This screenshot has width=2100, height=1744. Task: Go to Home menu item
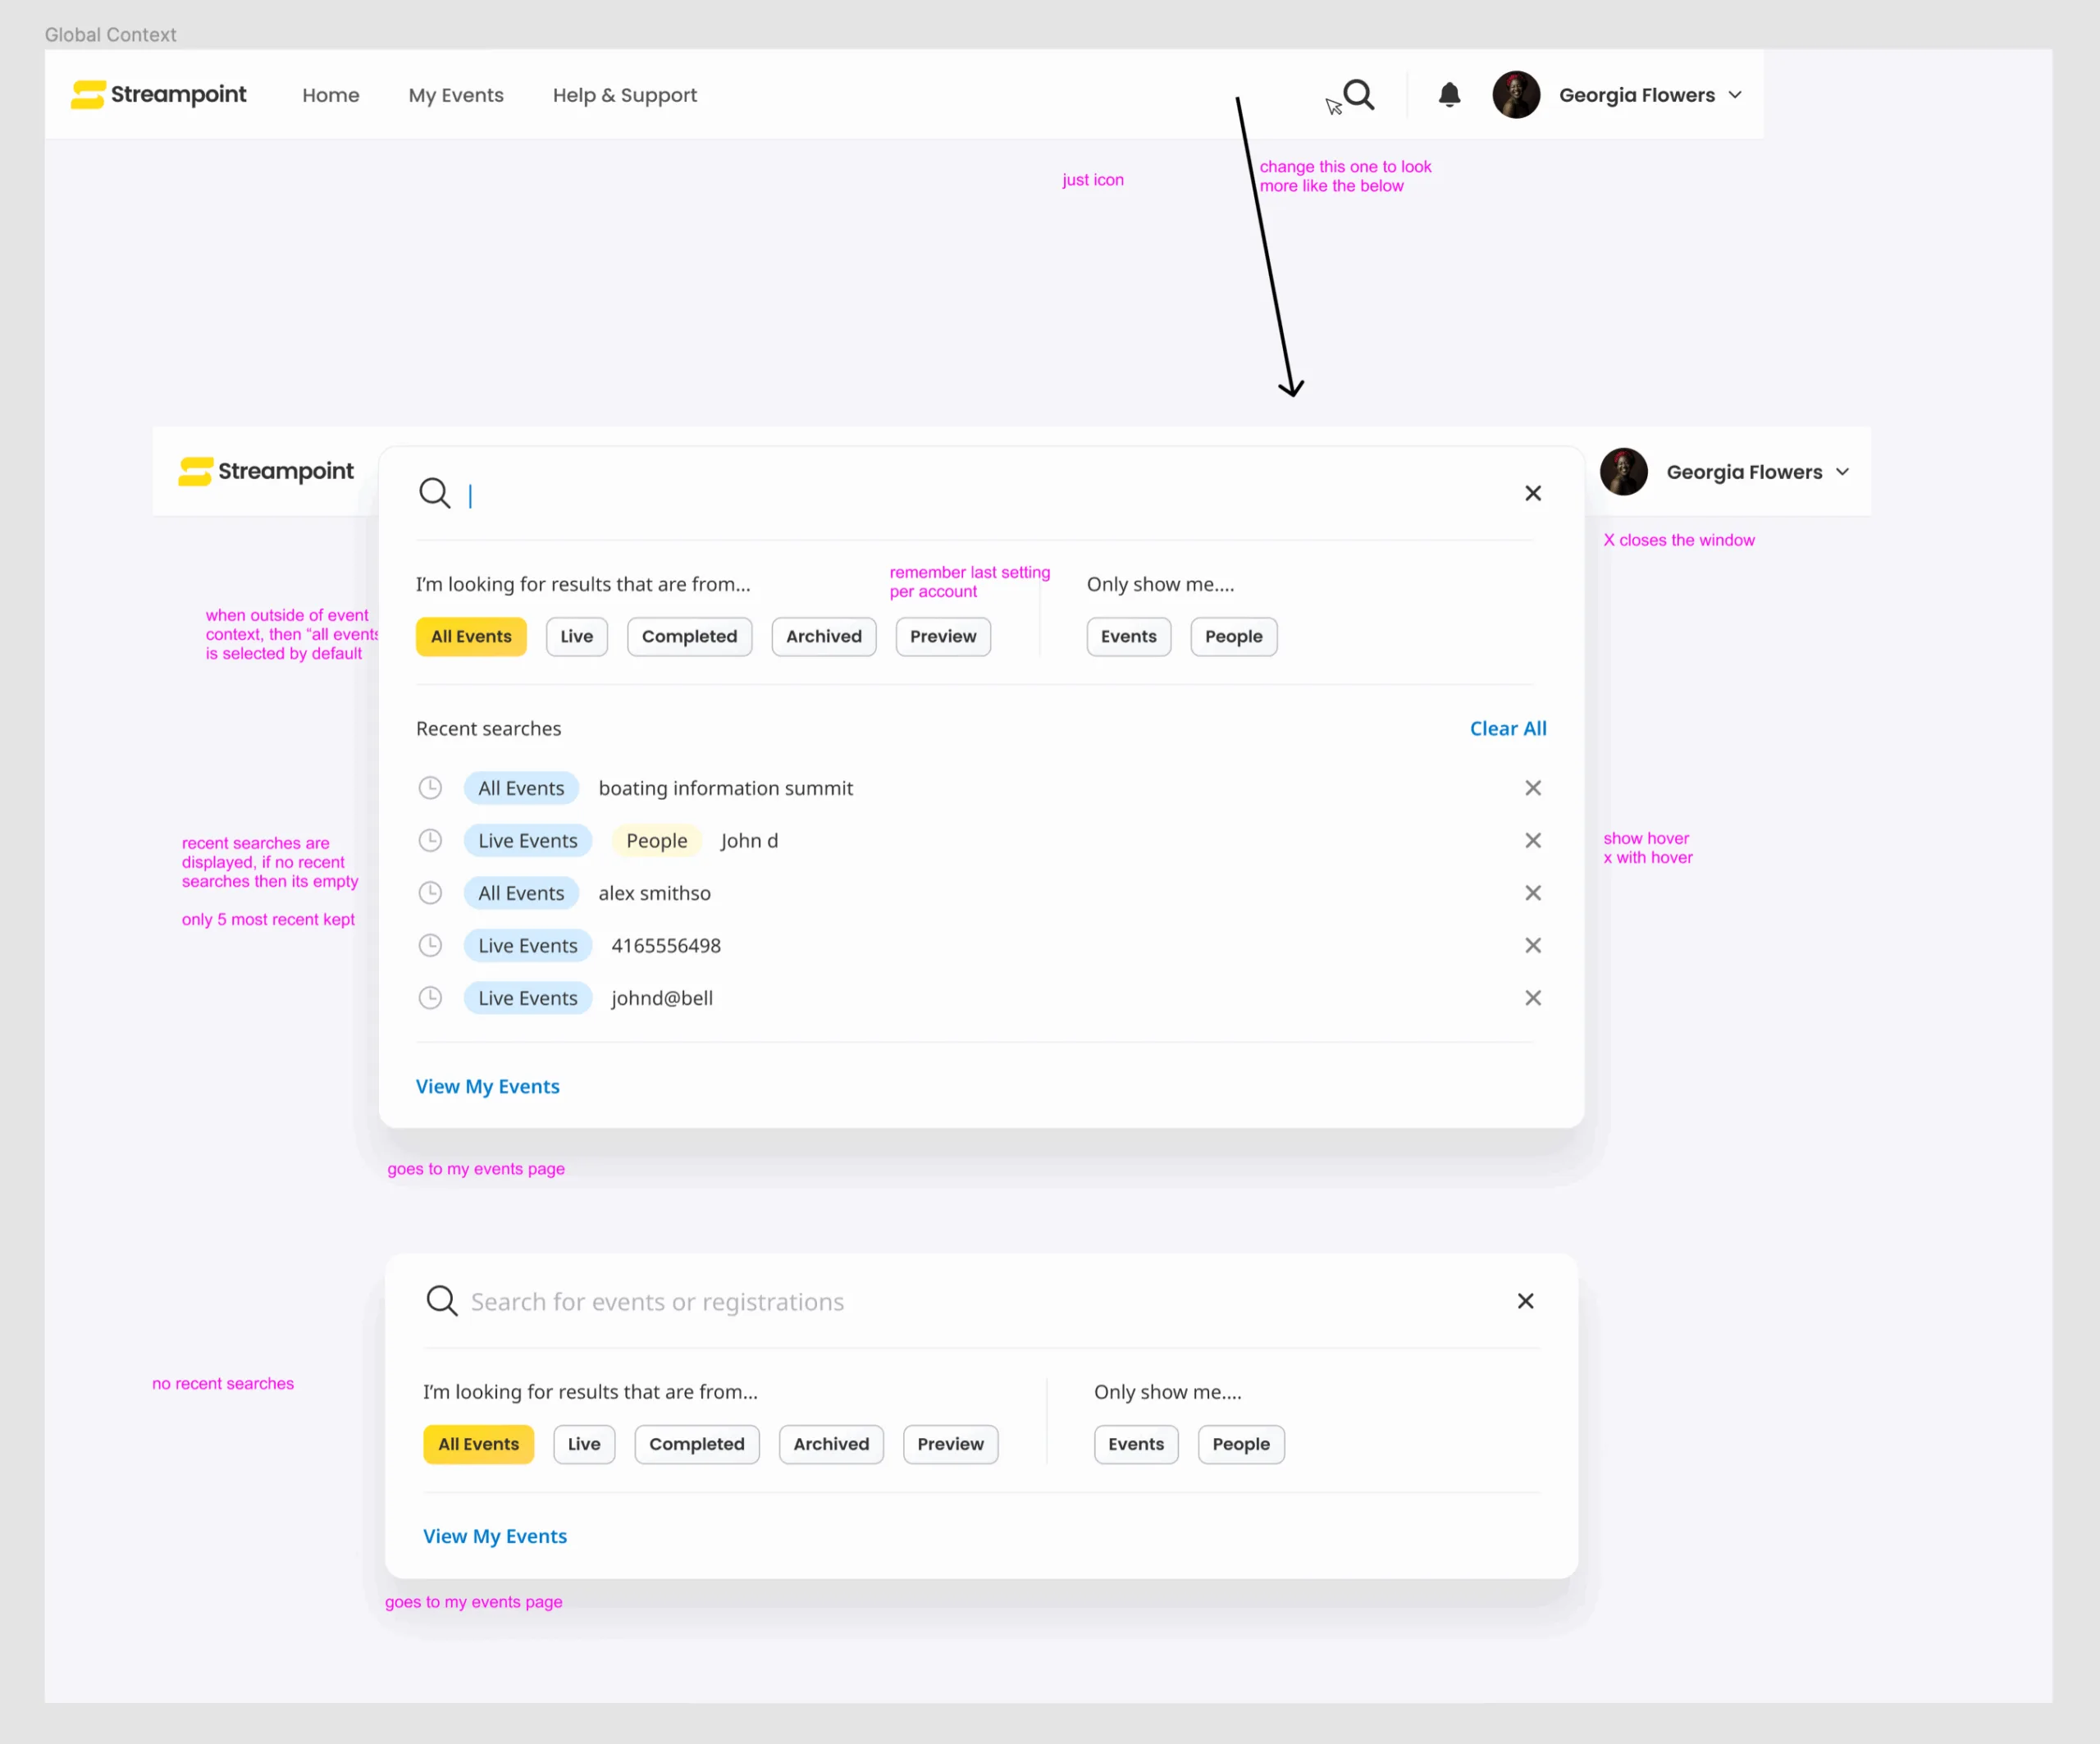point(331,95)
